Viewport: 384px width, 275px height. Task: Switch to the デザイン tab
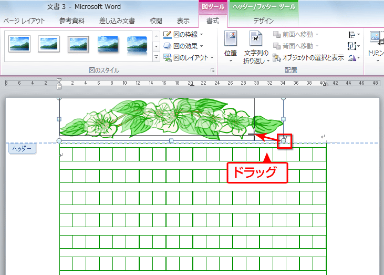coord(263,21)
